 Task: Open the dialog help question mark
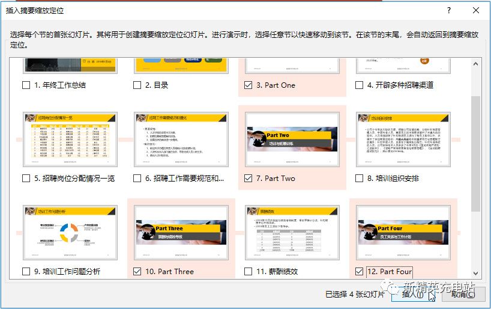tap(449, 10)
